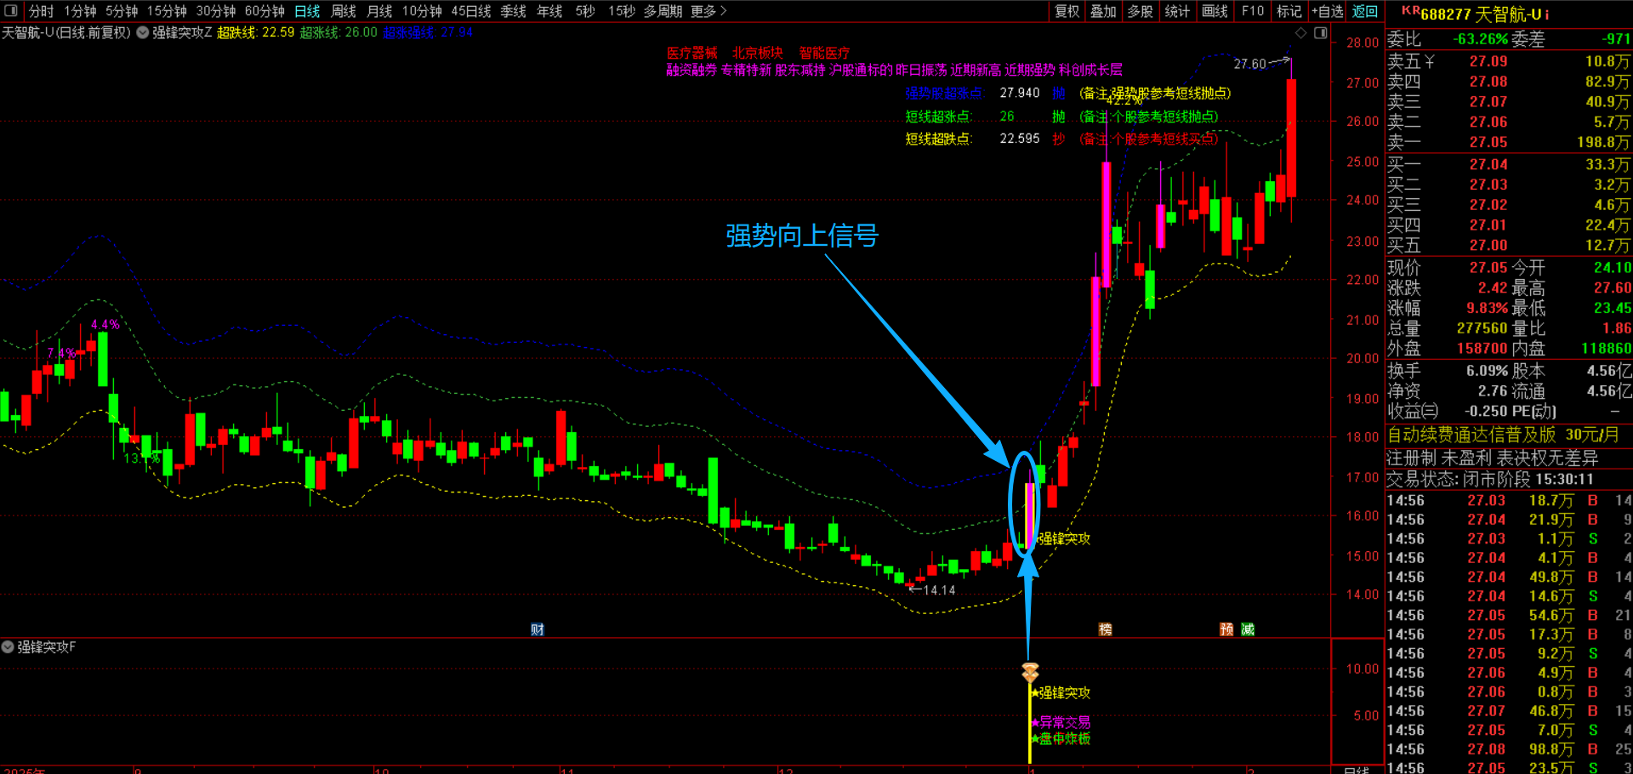
Task: Click the info 'i' icon beside 天智航-U
Action: [x=1546, y=15]
